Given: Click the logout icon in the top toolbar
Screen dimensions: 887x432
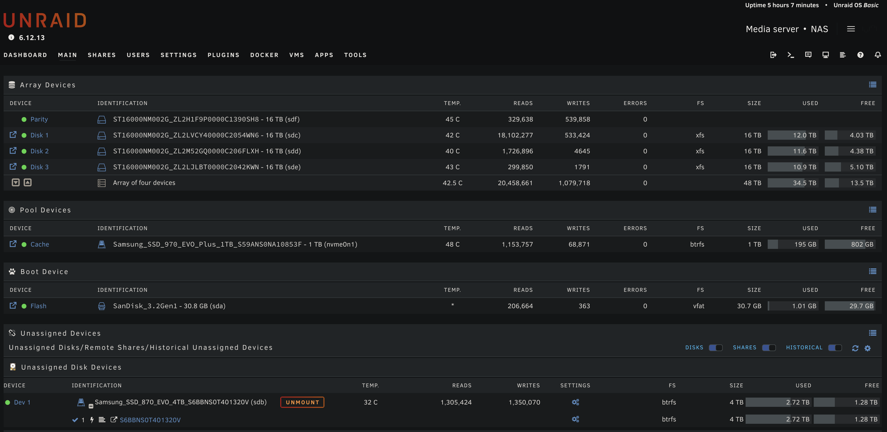Looking at the screenshot, I should tap(773, 55).
